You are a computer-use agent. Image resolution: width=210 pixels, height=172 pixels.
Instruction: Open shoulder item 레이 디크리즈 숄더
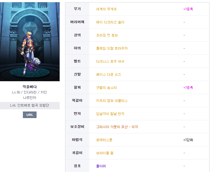pos(110,22)
